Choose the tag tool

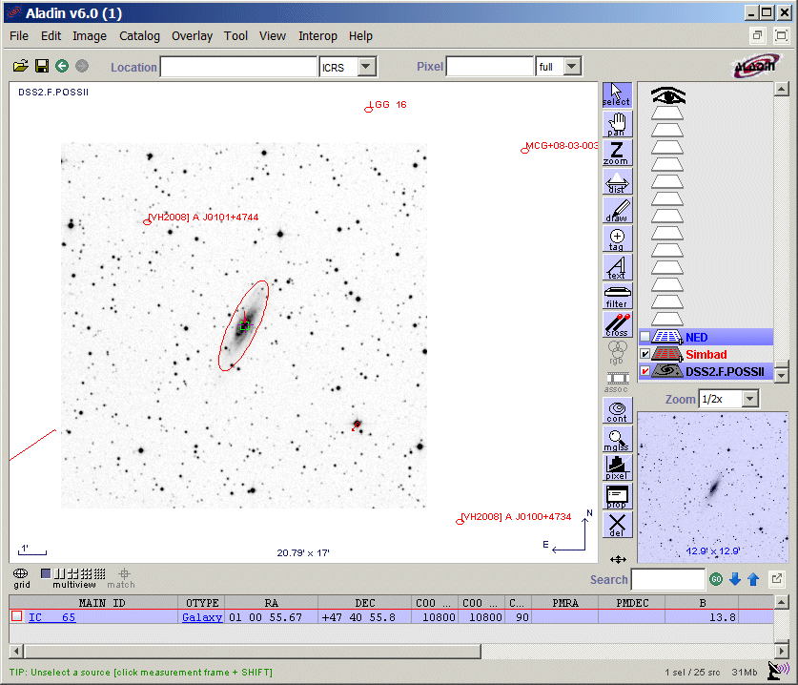(617, 239)
